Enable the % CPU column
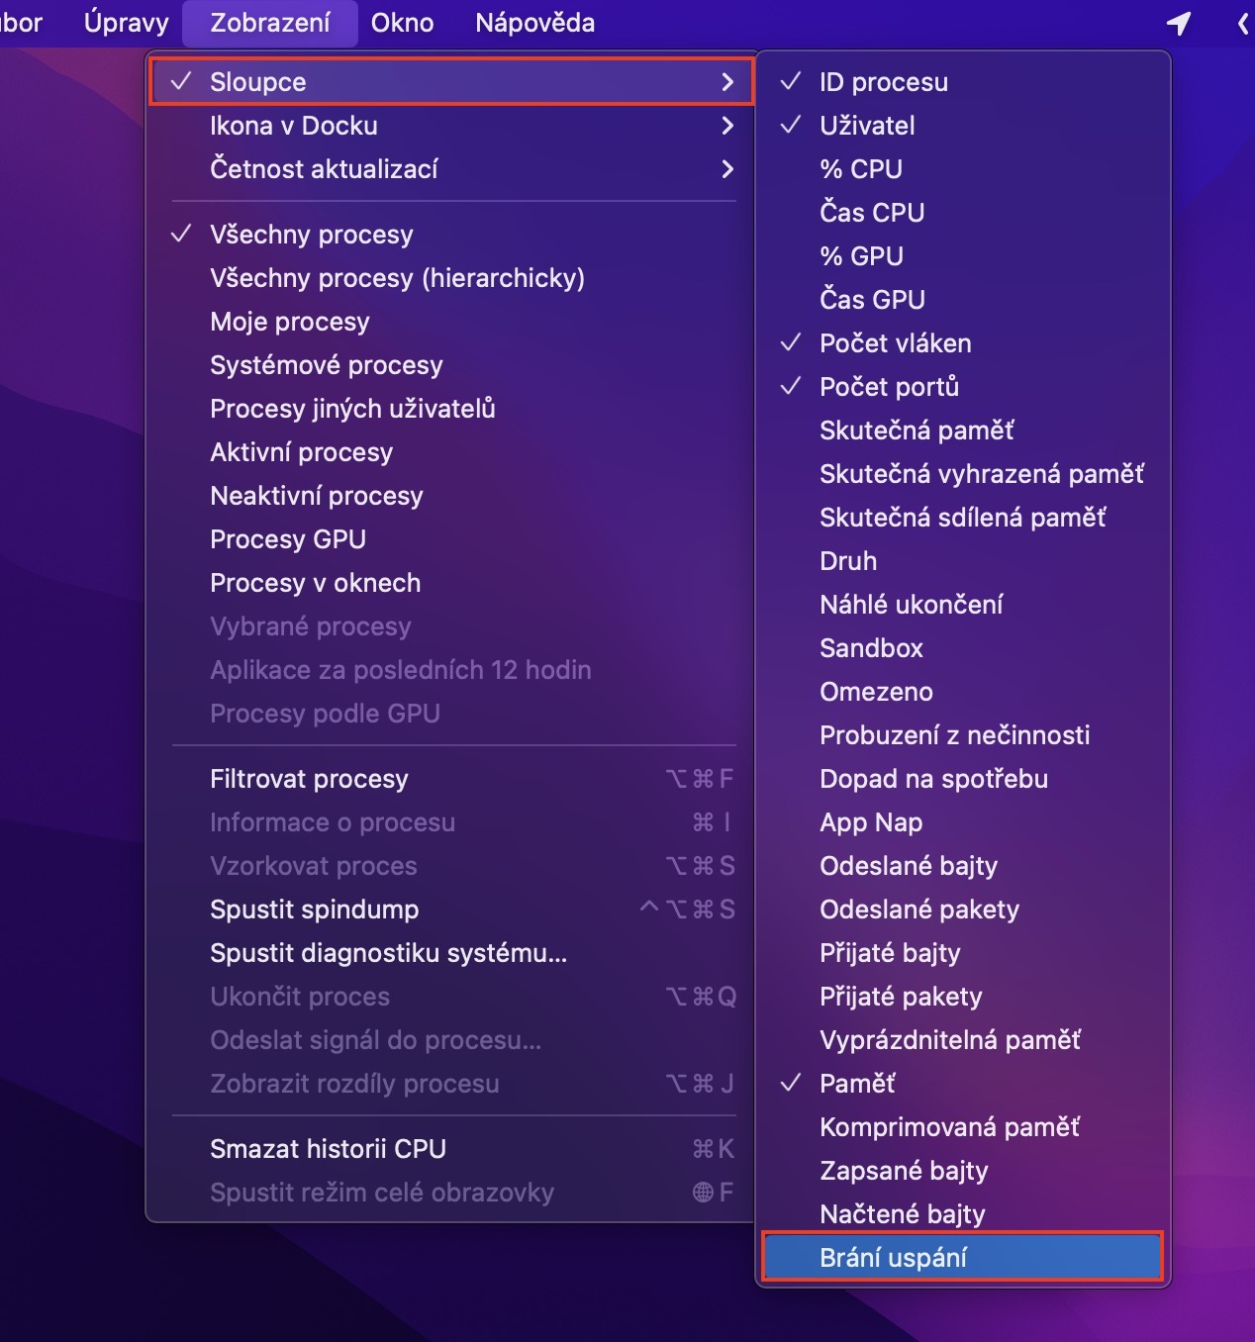 pyautogui.click(x=861, y=169)
